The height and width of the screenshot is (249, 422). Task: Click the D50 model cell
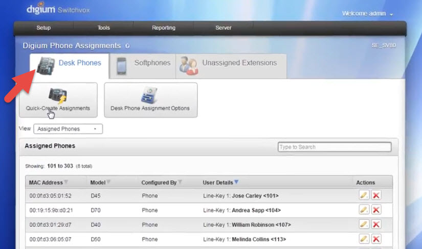click(x=96, y=239)
